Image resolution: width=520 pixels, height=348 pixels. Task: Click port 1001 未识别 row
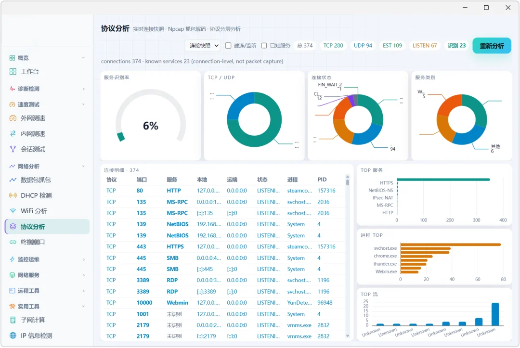pos(224,314)
